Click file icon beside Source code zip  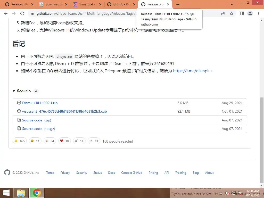coord(19,120)
